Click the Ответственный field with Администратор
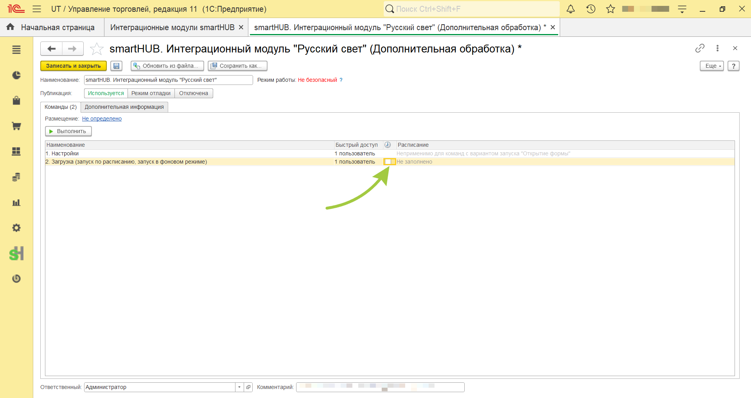The width and height of the screenshot is (751, 398). click(160, 387)
